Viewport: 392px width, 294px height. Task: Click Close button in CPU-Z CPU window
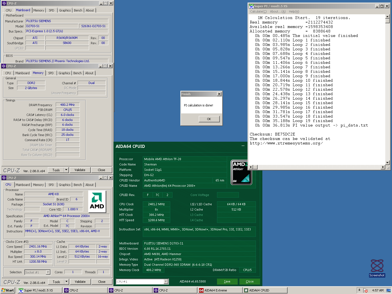click(x=102, y=282)
